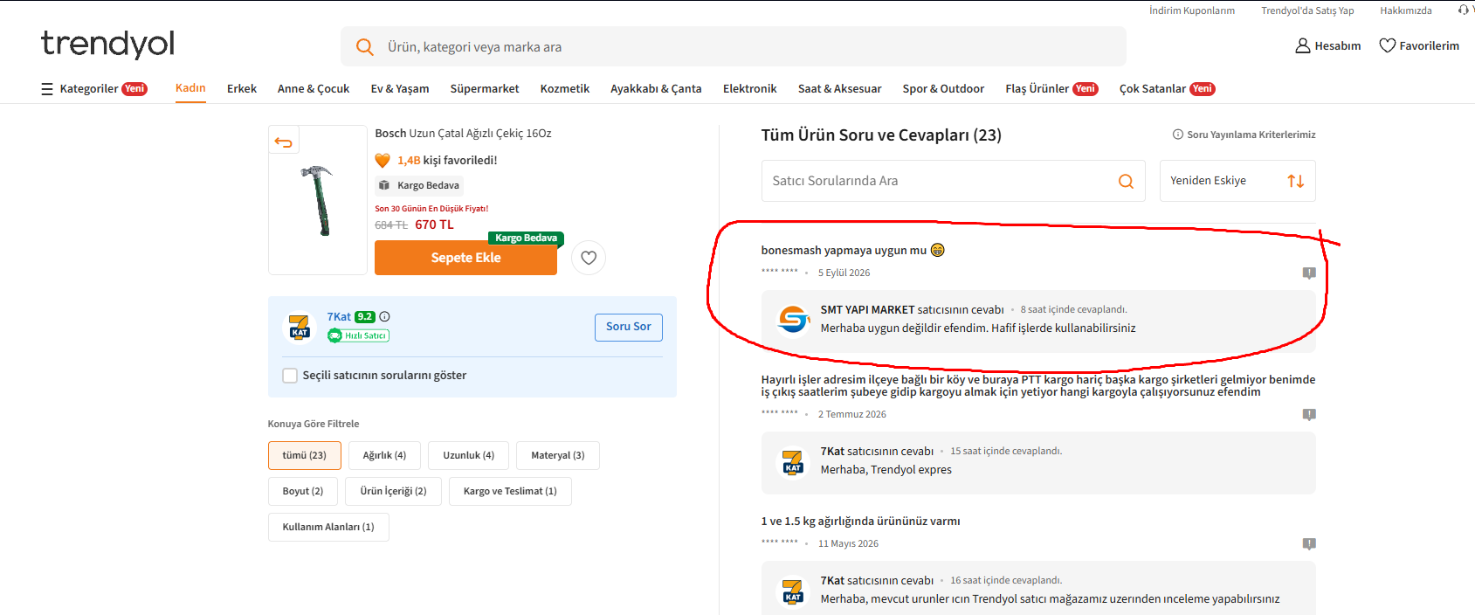Filter questions by Kullanım Alanları (1)
Viewport: 1475px width, 615px height.
(x=328, y=528)
